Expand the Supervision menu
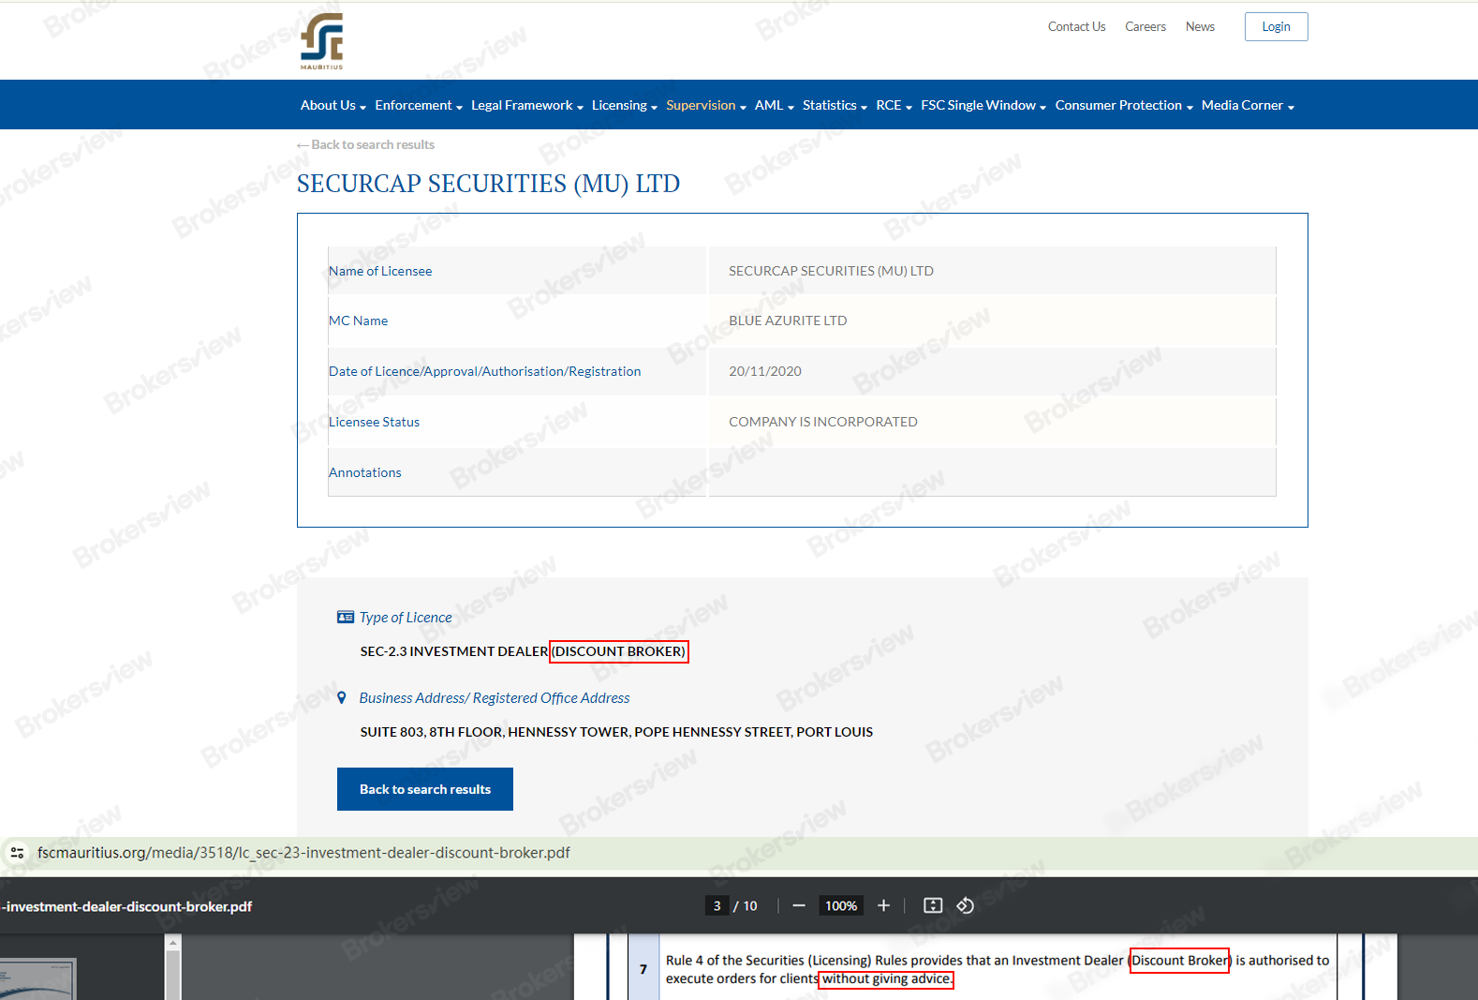1478x1000 pixels. pos(706,106)
